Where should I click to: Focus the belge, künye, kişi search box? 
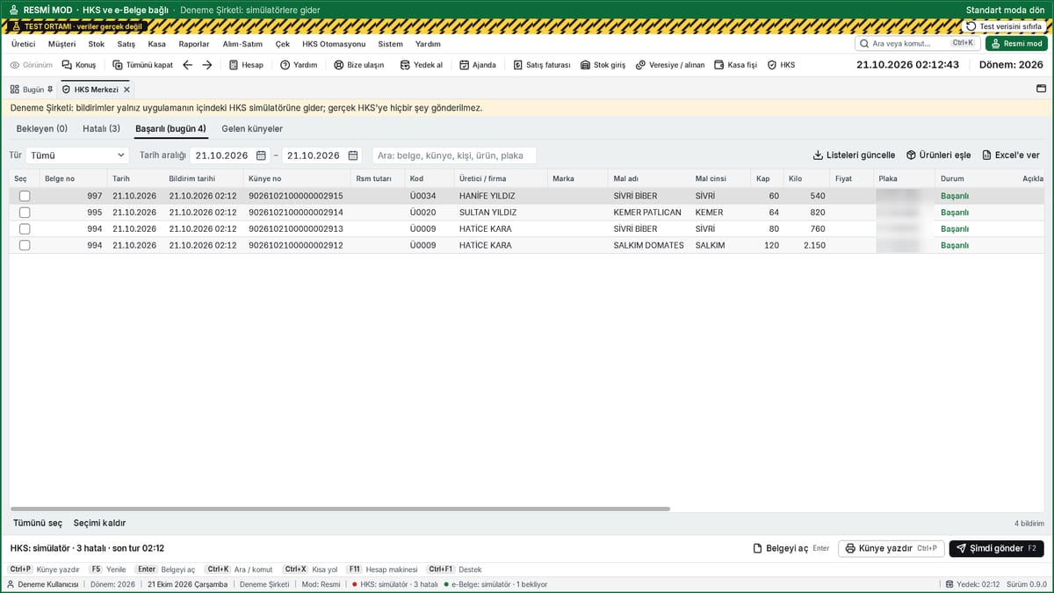click(x=454, y=155)
